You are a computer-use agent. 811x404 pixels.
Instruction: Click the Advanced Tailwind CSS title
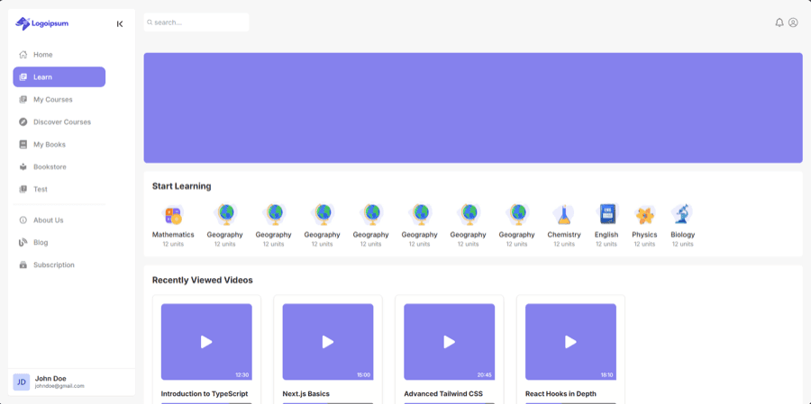pos(443,394)
